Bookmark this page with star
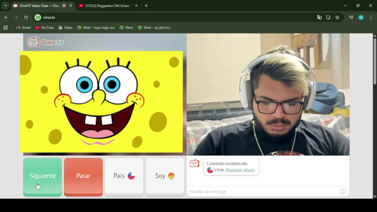Viewport: 377px width, 212px height. (337, 17)
